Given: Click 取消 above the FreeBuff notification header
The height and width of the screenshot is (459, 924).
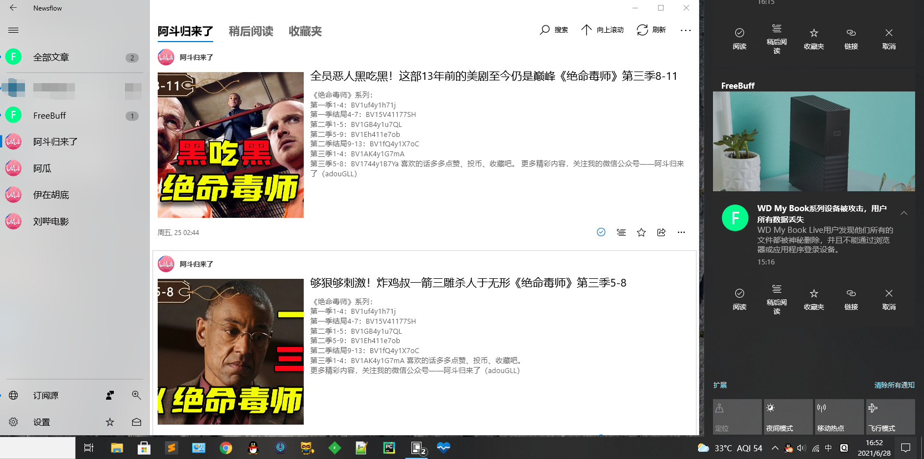Looking at the screenshot, I should coord(889,39).
